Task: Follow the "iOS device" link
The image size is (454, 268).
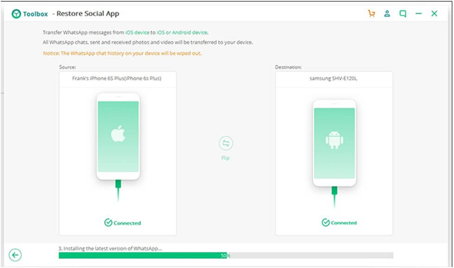Action: 137,32
